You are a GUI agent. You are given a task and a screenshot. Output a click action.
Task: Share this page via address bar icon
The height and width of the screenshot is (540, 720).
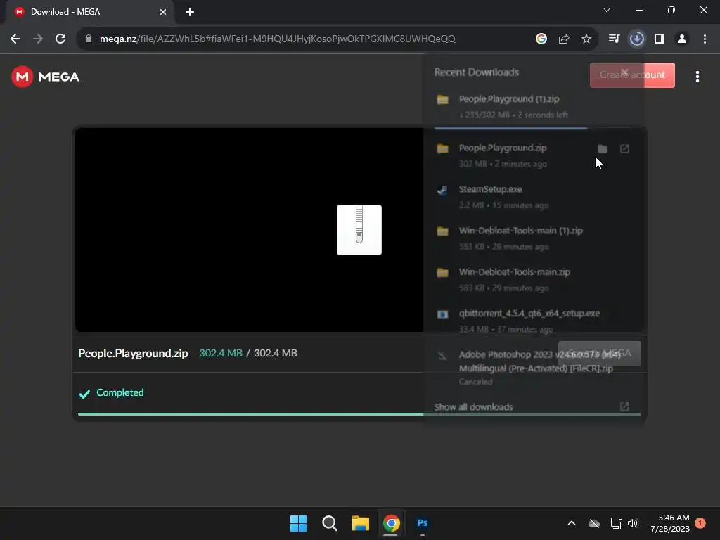(x=564, y=39)
